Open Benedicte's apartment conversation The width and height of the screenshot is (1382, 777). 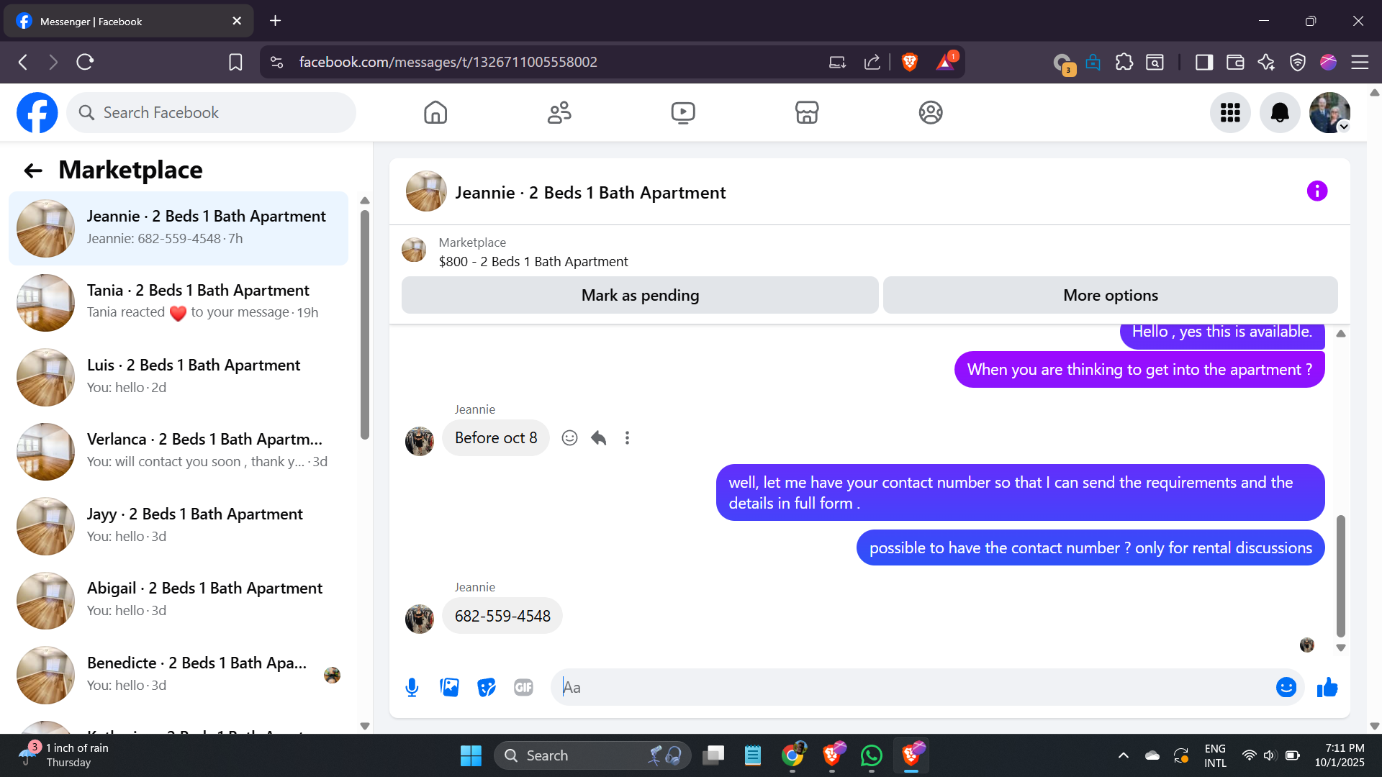pyautogui.click(x=179, y=675)
